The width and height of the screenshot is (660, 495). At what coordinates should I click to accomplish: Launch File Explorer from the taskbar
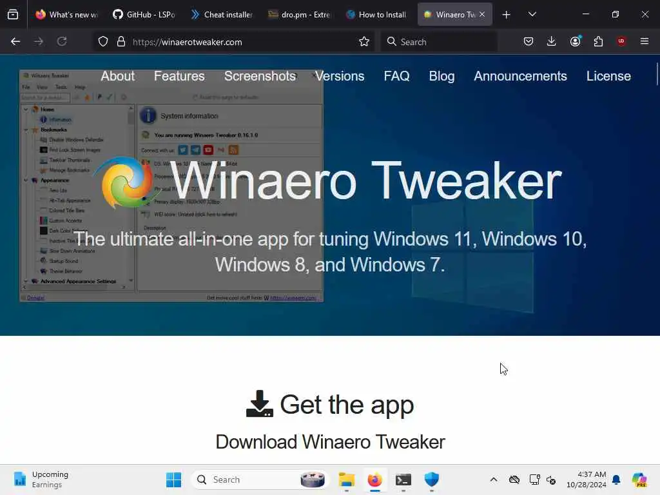pyautogui.click(x=346, y=480)
